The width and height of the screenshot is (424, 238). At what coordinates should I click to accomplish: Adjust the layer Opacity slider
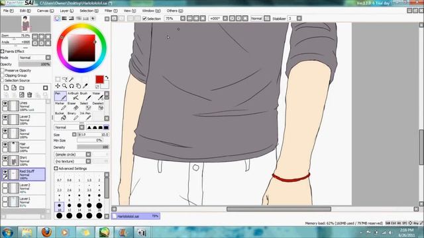click(34, 64)
